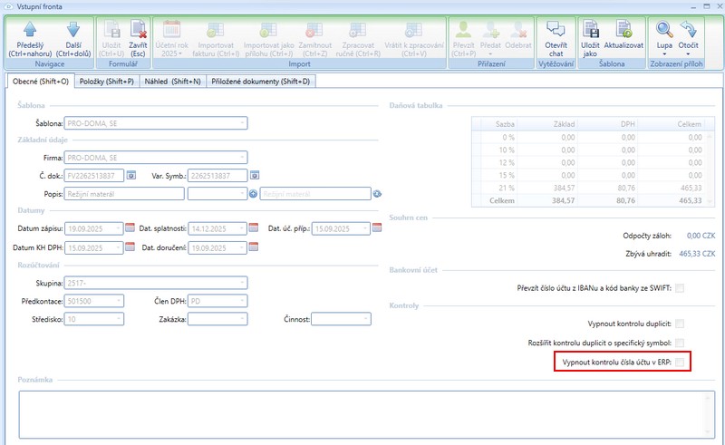Check Převzít číslo účtu z IBANu option
Viewport: 725px width, 445px height.
click(x=680, y=288)
